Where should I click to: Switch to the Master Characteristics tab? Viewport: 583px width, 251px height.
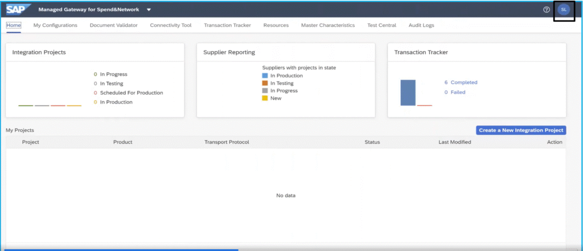tap(328, 25)
